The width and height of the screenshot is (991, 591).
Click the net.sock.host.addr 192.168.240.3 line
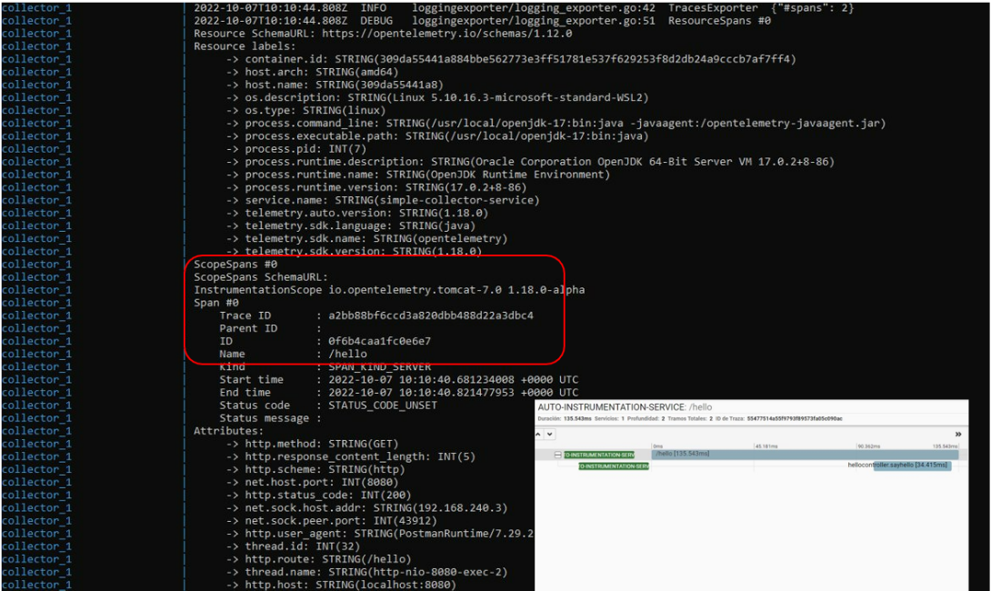pyautogui.click(x=367, y=507)
